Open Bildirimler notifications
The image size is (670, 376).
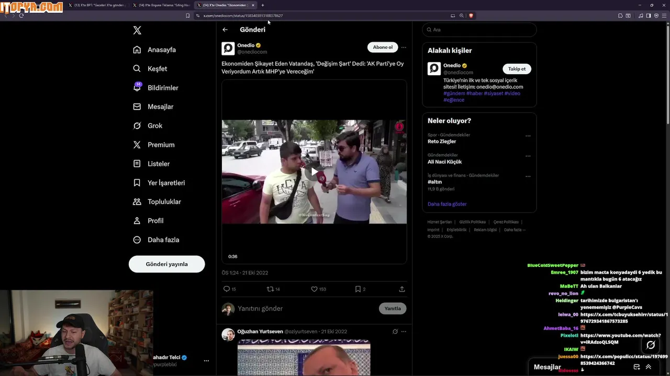click(x=155, y=88)
